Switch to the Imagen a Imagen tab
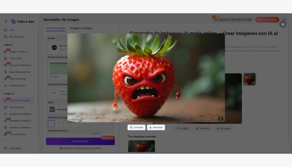The height and width of the screenshot is (167, 292). point(81,28)
